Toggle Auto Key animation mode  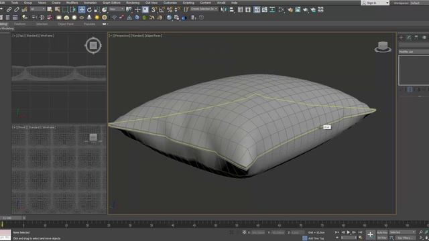[x=382, y=232]
